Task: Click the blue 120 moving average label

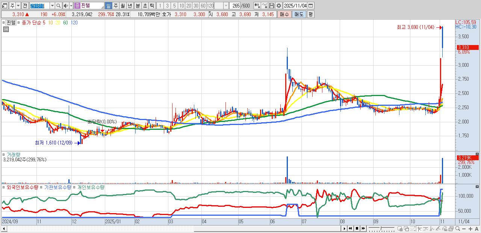Action: pyautogui.click(x=74, y=23)
